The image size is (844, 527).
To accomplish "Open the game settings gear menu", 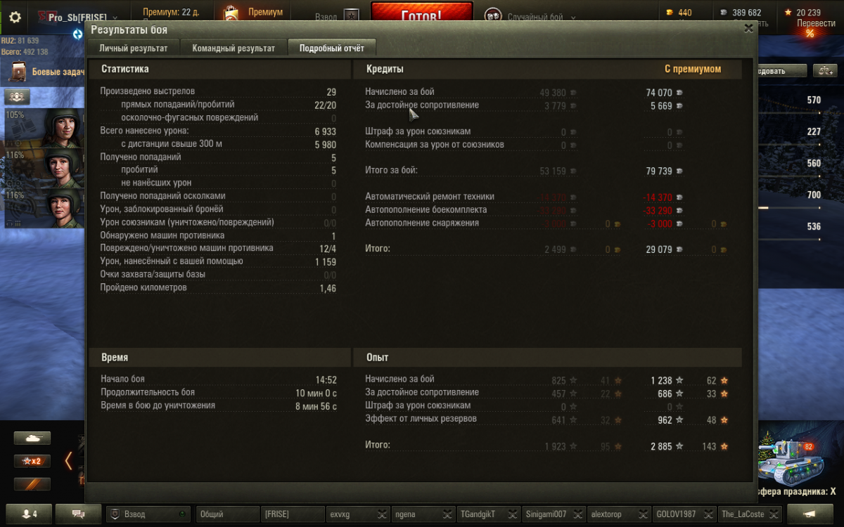I will coord(15,17).
